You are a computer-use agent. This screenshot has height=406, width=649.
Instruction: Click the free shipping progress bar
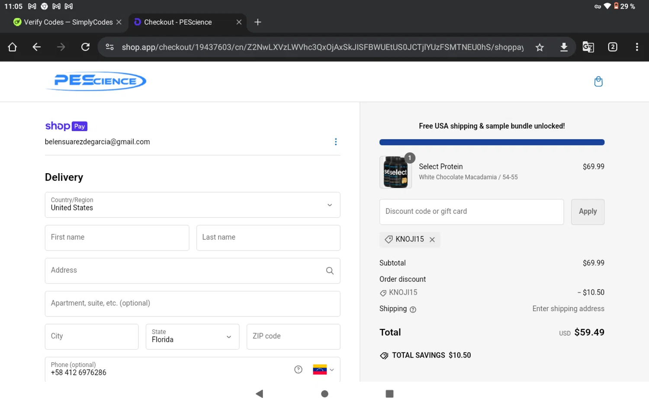pyautogui.click(x=492, y=142)
